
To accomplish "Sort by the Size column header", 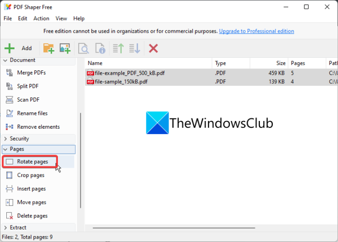I will click(269, 63).
